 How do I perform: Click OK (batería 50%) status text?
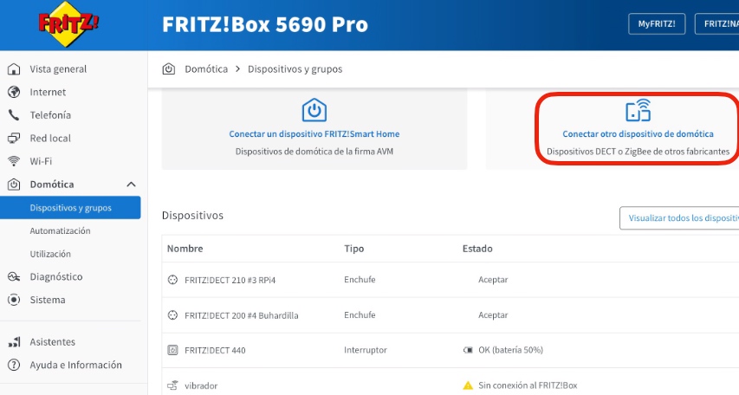pos(510,350)
